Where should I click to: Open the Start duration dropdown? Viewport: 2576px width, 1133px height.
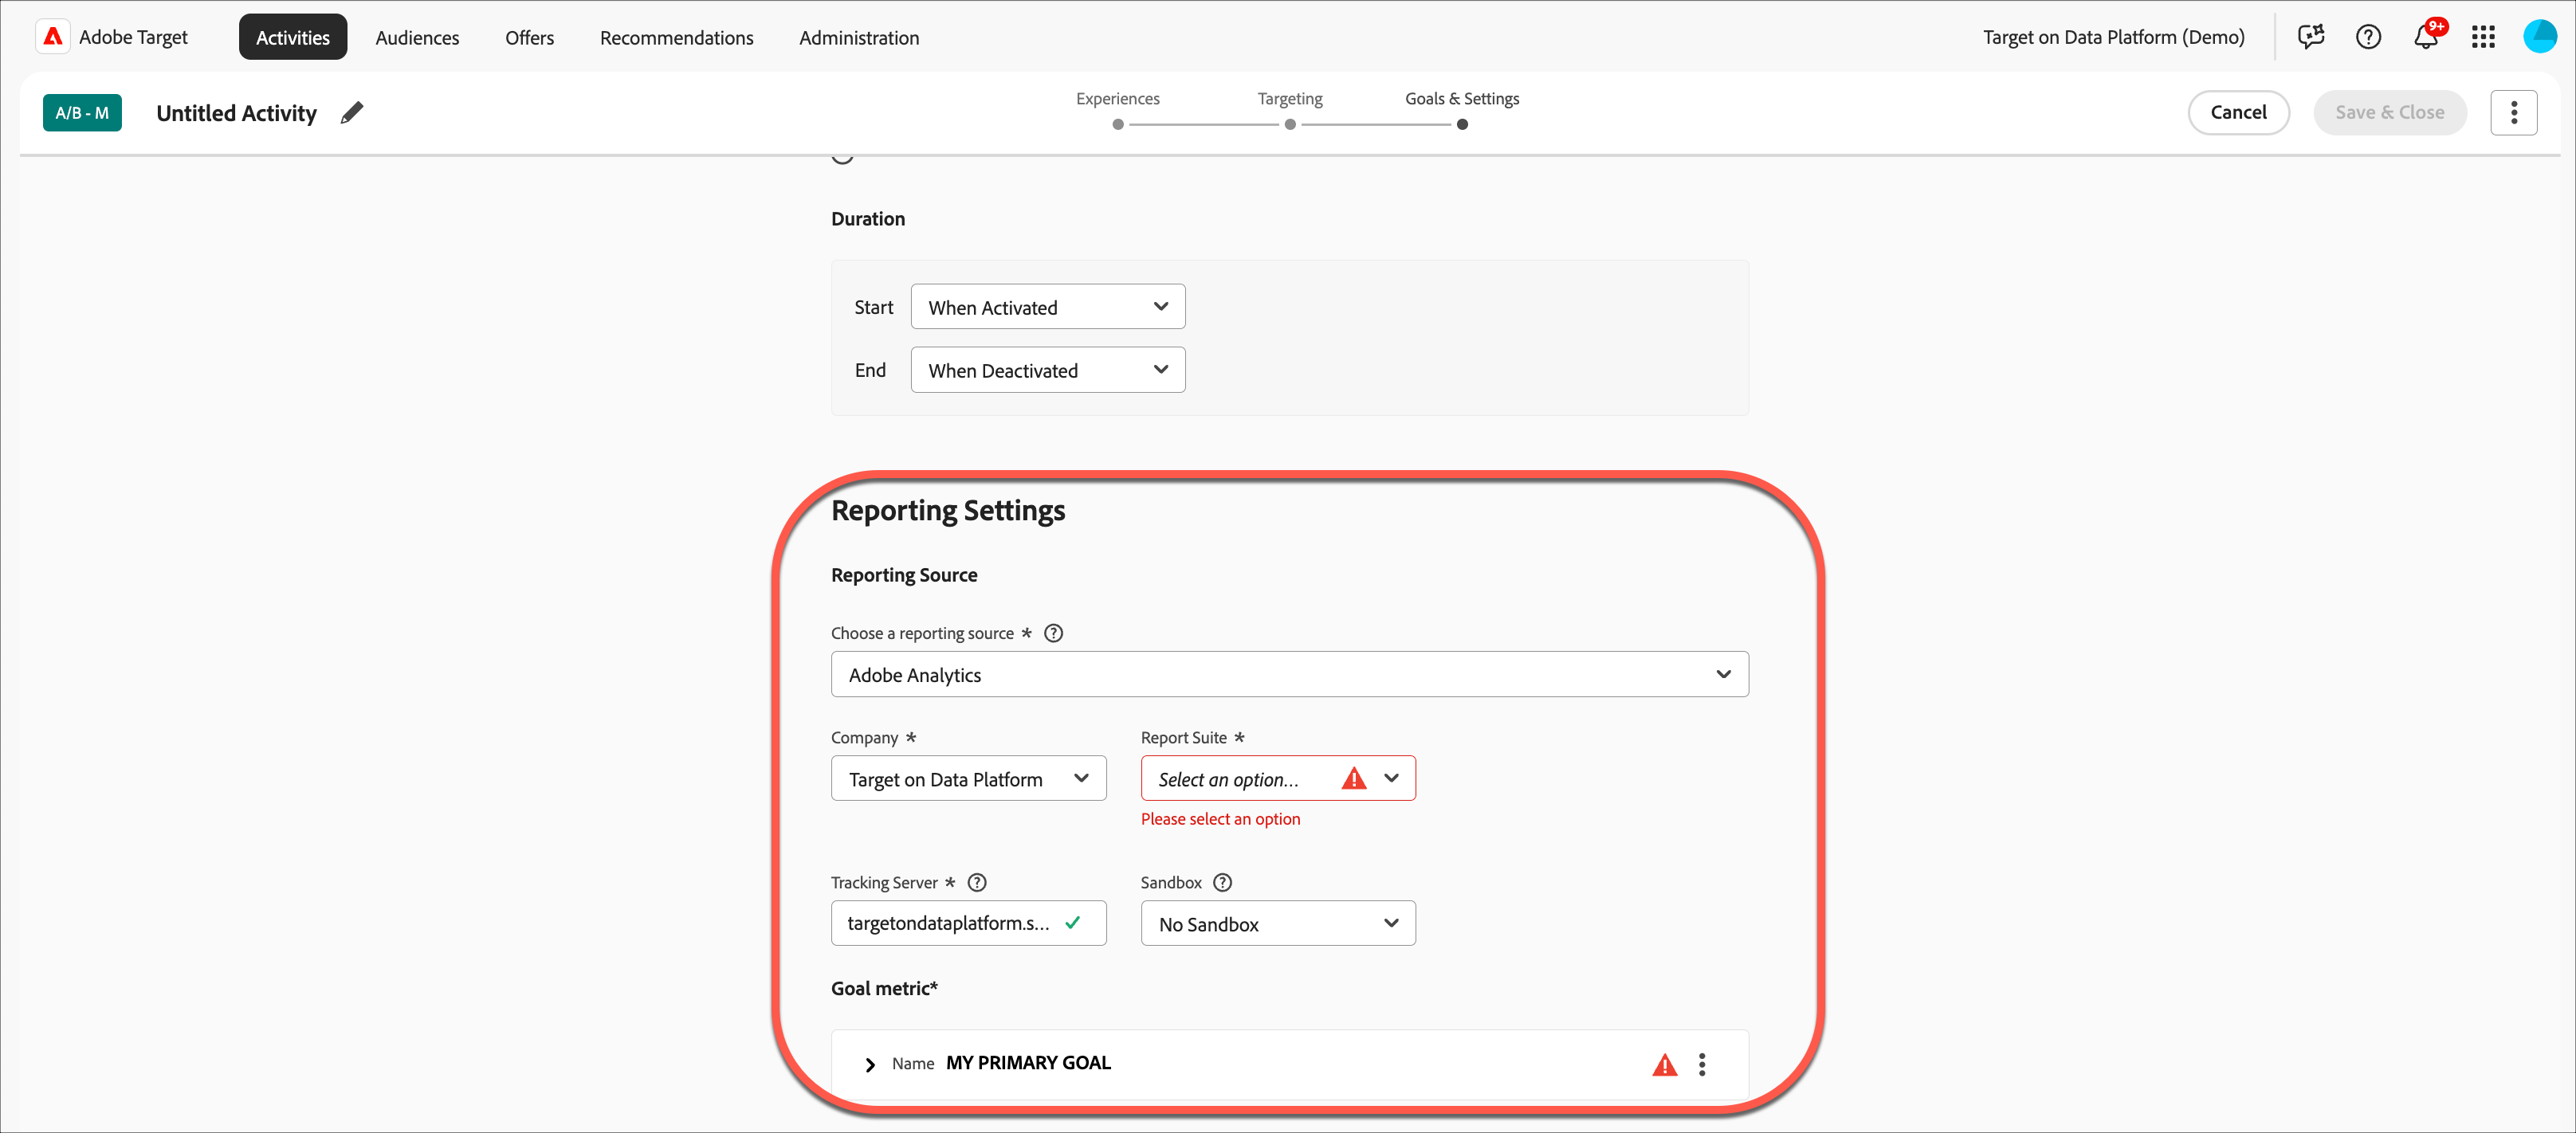click(x=1047, y=307)
